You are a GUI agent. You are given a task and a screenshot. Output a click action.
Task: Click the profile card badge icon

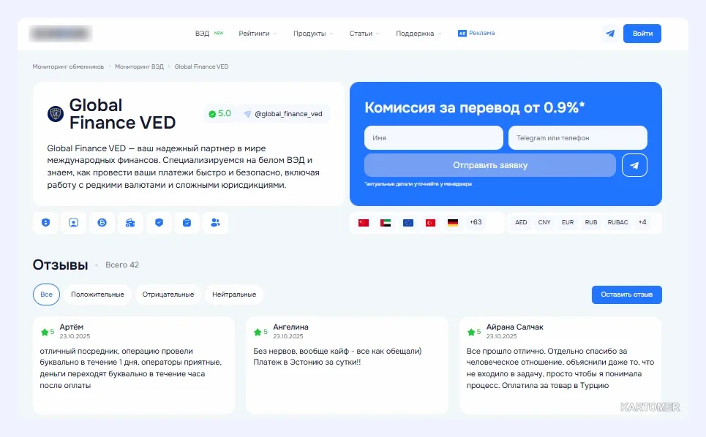click(x=73, y=223)
